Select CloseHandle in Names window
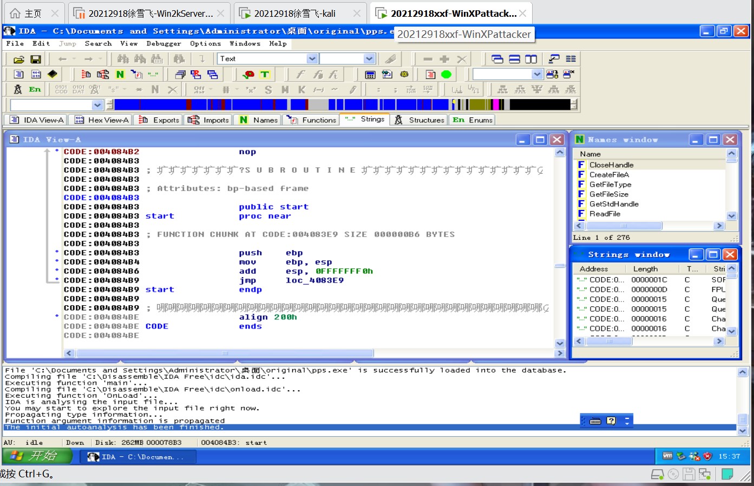The image size is (754, 486). point(611,165)
